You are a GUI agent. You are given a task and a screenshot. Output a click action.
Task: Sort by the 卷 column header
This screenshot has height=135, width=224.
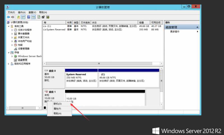54,23
